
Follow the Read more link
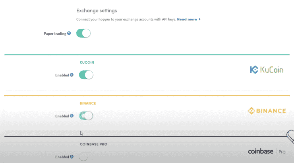click(187, 19)
